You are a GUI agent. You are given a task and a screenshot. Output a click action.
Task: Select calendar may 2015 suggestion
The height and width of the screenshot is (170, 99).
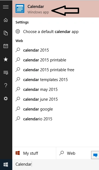click(x=56, y=90)
